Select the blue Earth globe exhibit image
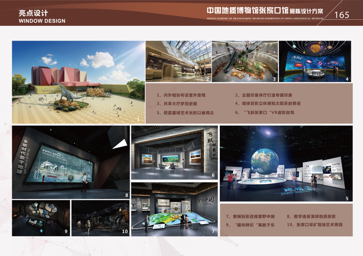This screenshot has height=256, width=363. pos(286,163)
